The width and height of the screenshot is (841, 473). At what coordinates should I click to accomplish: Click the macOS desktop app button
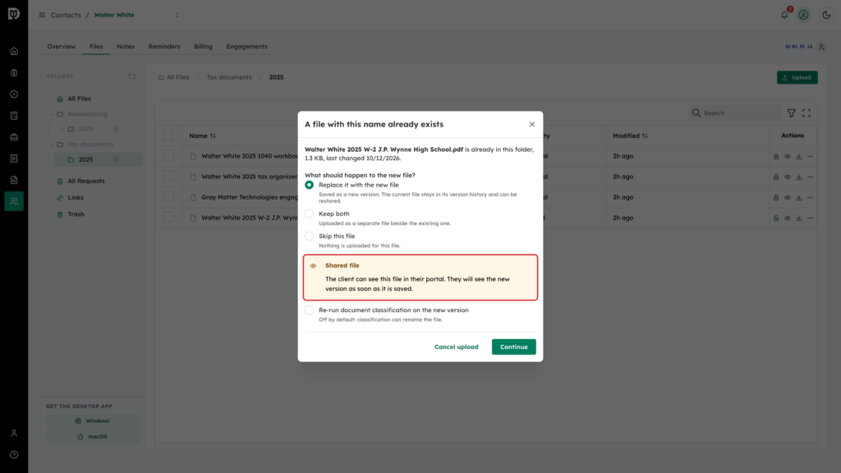pyautogui.click(x=93, y=437)
